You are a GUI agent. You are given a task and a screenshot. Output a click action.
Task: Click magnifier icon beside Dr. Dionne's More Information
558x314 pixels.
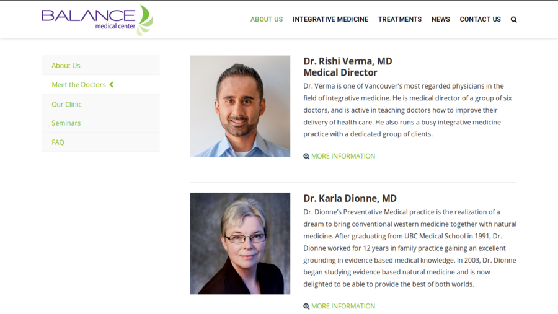(306, 307)
